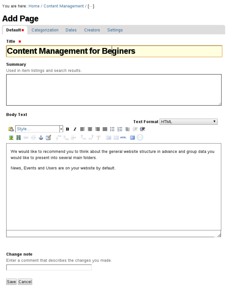
Task: Toggle italic formatting
Action: [75, 129]
